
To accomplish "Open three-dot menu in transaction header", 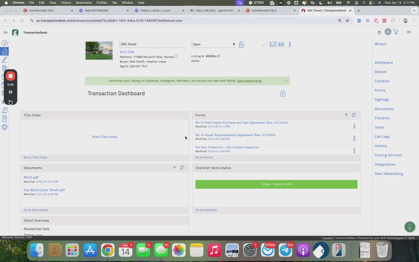I will (290, 44).
